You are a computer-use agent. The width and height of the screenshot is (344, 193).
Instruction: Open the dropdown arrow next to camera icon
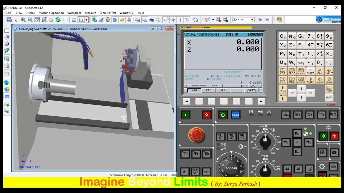tap(213, 20)
